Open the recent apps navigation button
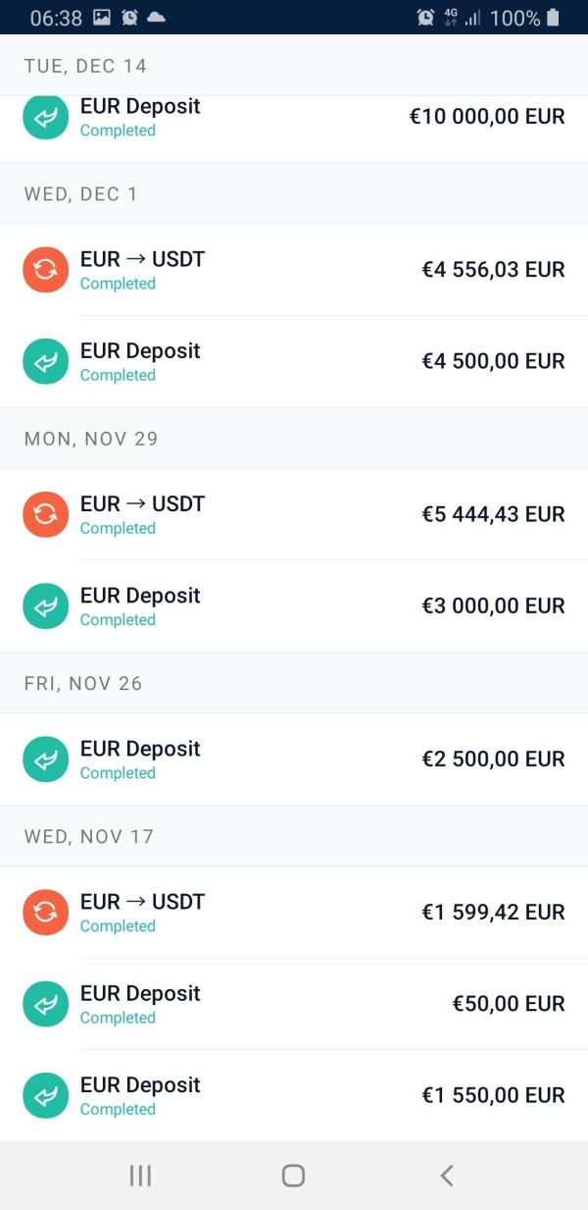 [x=140, y=1175]
